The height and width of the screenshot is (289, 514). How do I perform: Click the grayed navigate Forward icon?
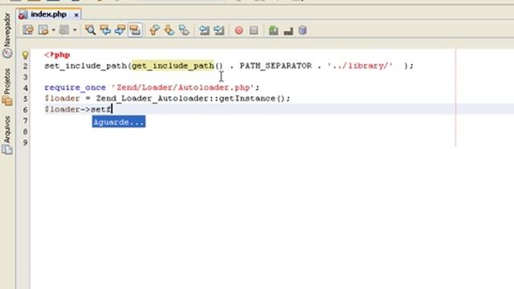point(64,31)
